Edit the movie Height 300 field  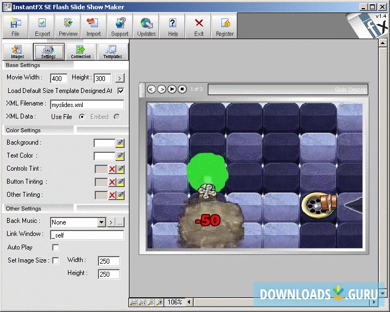pyautogui.click(x=102, y=79)
